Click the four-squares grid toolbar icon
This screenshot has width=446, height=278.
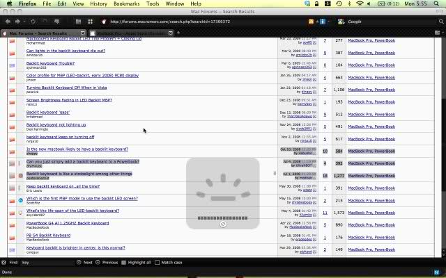click(x=90, y=22)
